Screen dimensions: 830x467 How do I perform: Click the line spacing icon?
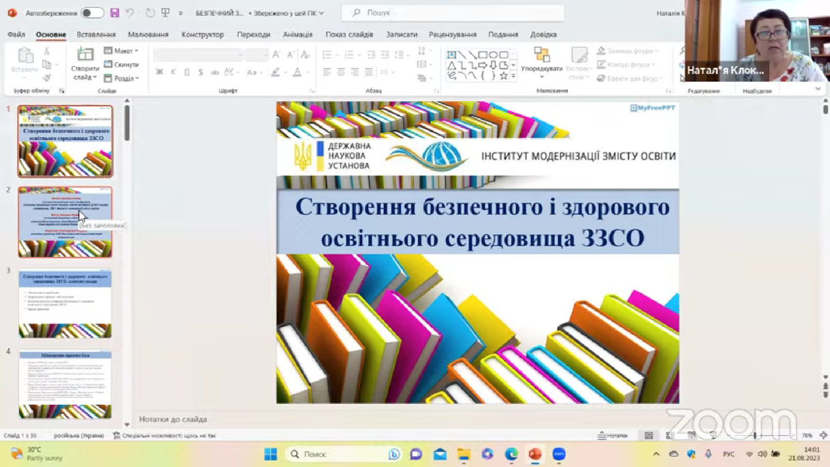point(399,54)
